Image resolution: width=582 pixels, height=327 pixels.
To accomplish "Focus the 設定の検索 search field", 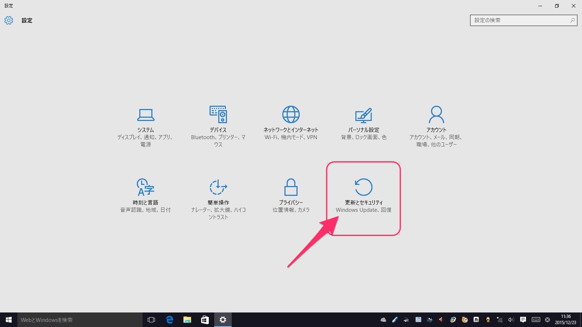I will coord(523,20).
